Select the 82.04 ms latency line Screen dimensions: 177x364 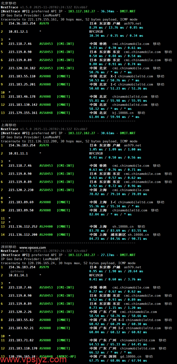click(110, 214)
